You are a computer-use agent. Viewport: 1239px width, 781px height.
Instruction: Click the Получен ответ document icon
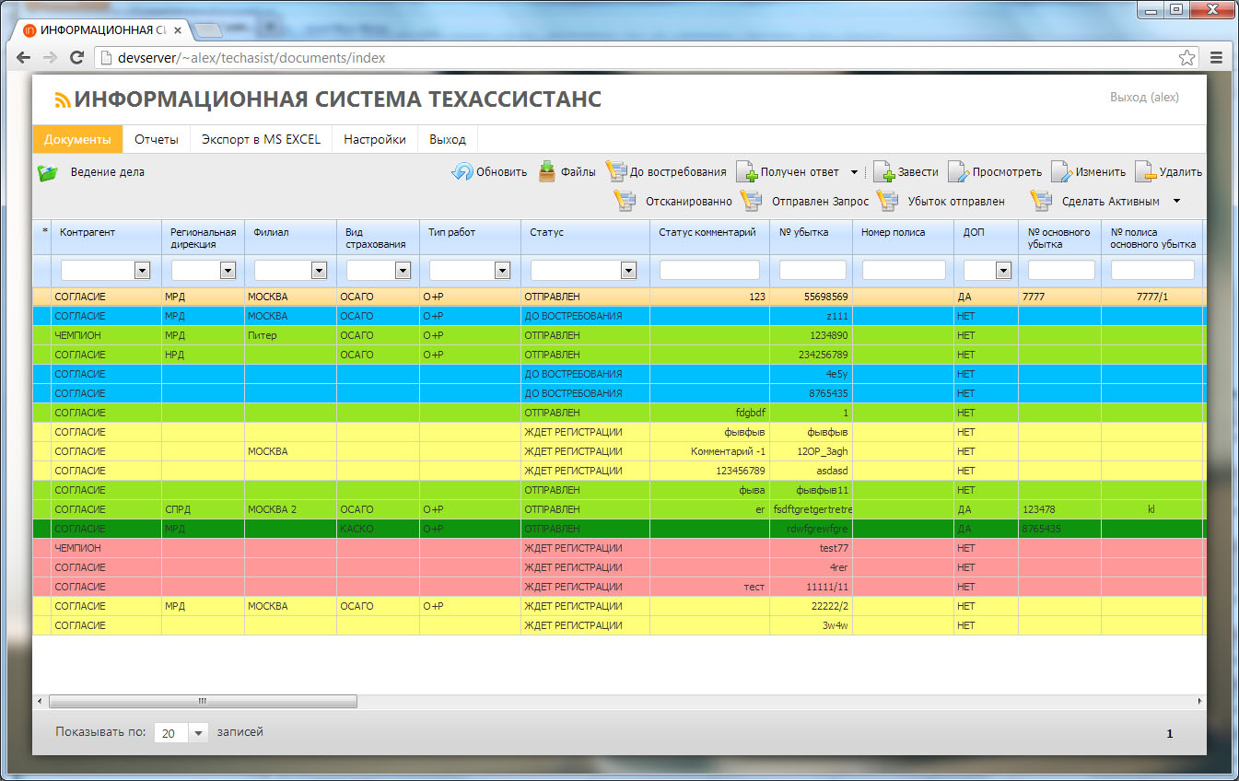coord(746,172)
